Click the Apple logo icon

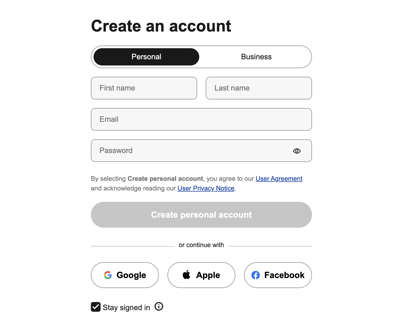coord(187,275)
